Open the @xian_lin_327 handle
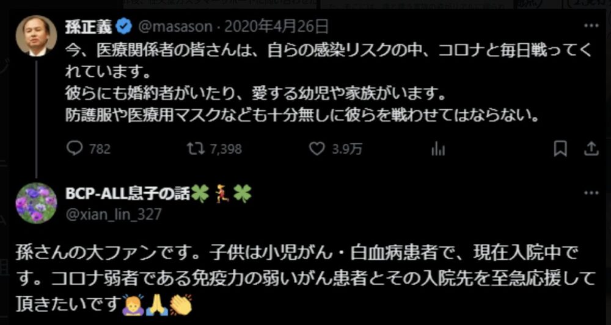611x325 pixels. [x=113, y=214]
